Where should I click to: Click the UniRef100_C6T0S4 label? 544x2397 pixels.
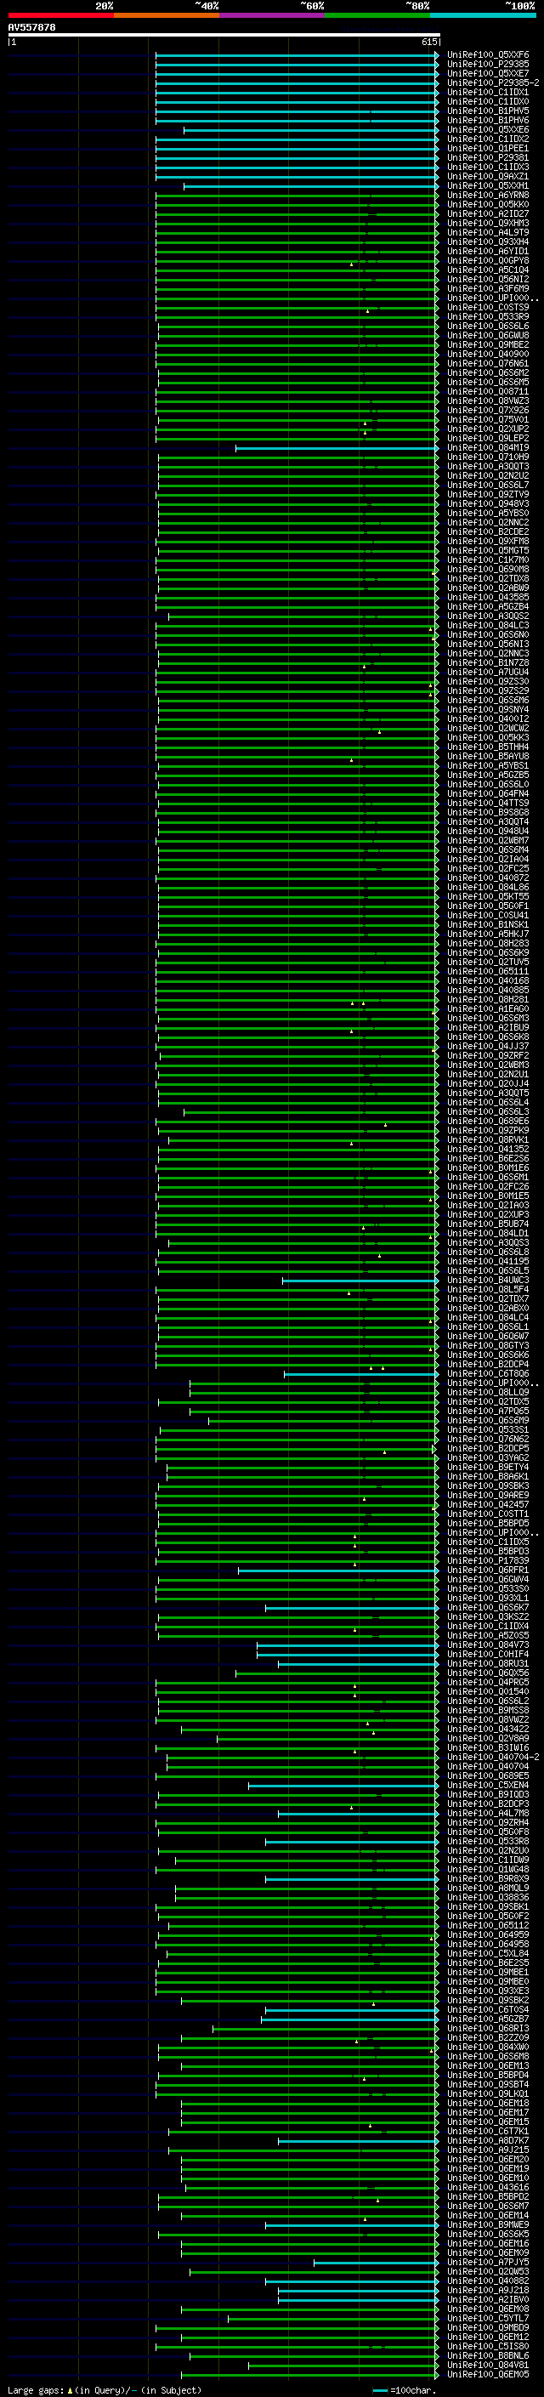pos(488,2010)
